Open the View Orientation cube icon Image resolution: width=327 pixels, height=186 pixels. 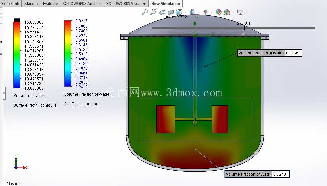point(179,12)
